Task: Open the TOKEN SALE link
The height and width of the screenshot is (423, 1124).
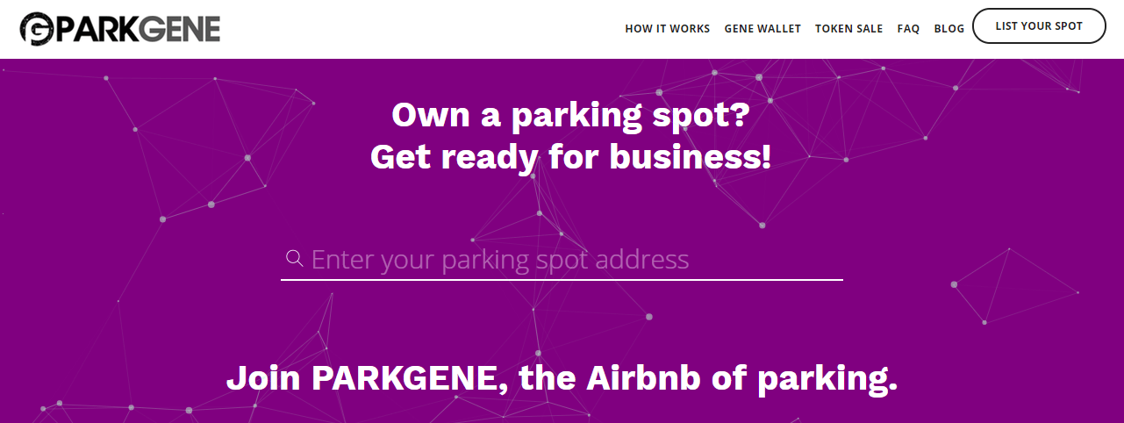Action: (x=848, y=28)
